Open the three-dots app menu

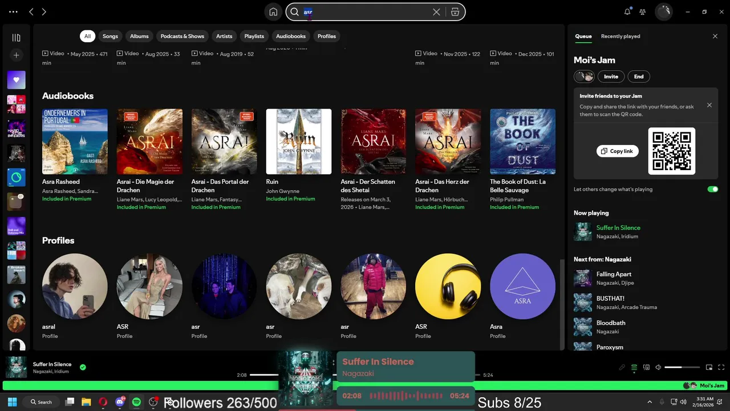coord(14,12)
